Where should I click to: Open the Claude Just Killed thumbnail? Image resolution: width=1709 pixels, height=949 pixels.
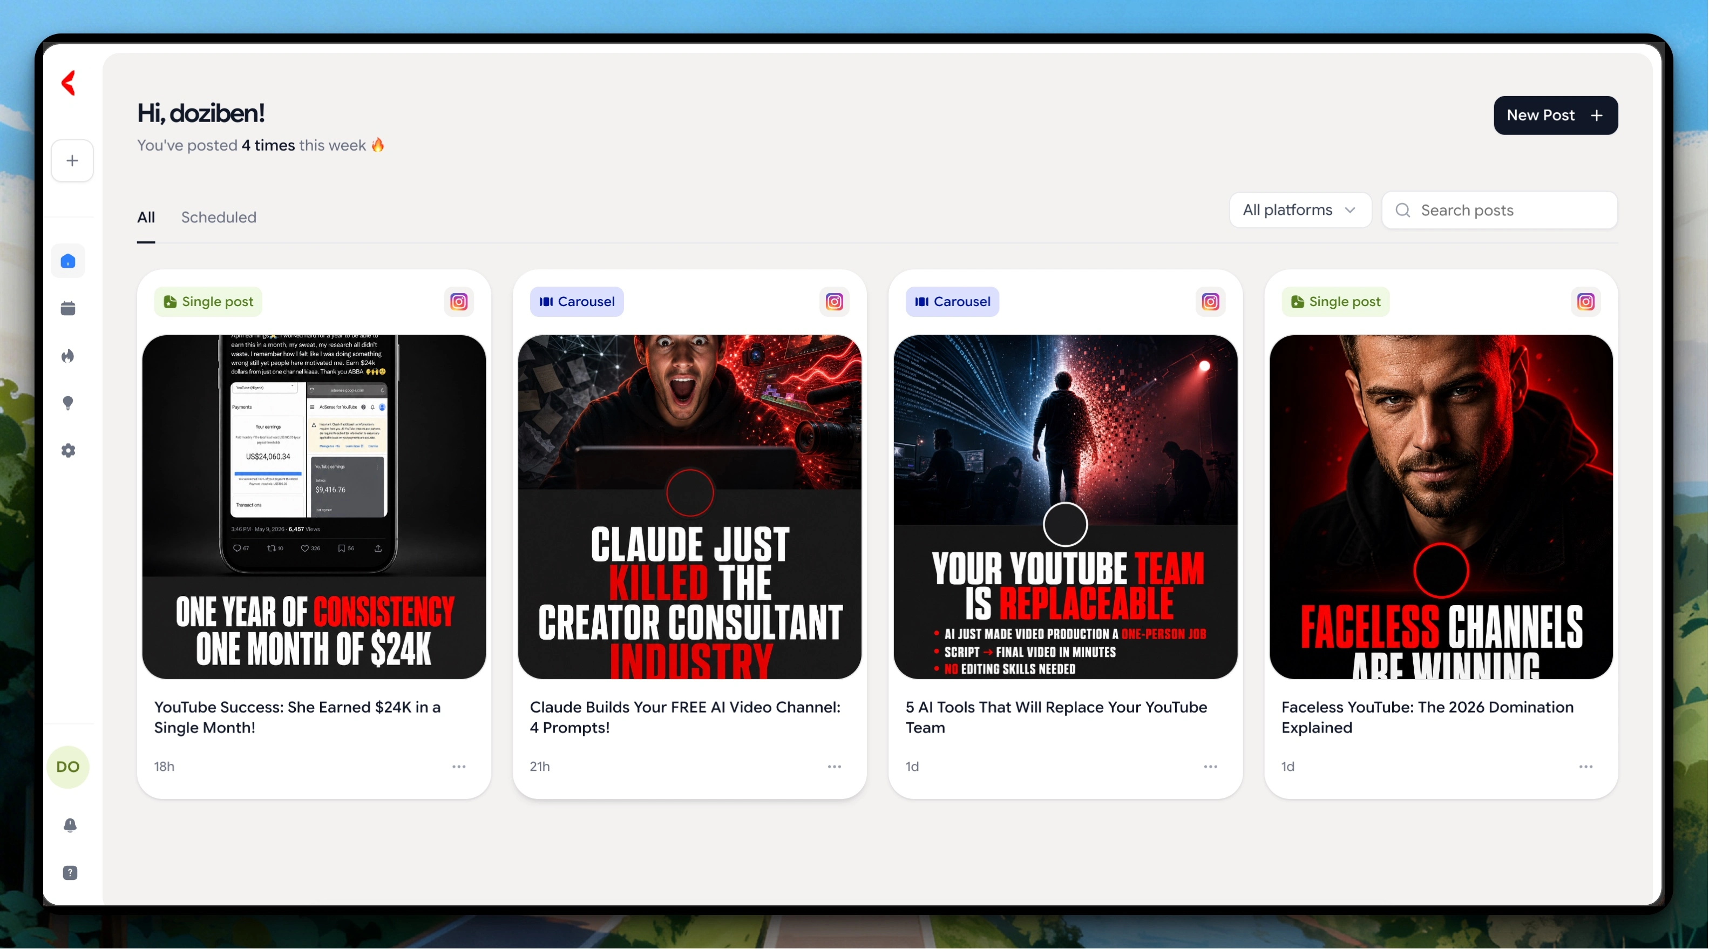[x=690, y=507]
